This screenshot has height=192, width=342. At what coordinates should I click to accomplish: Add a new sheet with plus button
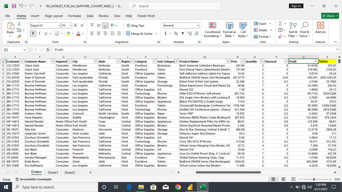90,172
